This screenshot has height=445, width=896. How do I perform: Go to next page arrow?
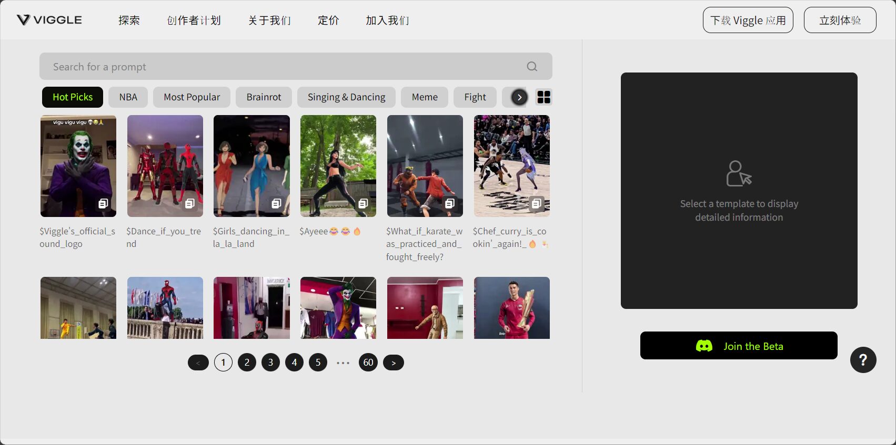[394, 363]
